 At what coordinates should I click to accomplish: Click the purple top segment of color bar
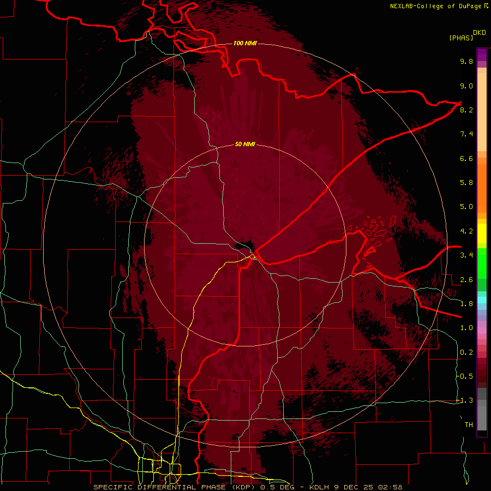tap(482, 55)
